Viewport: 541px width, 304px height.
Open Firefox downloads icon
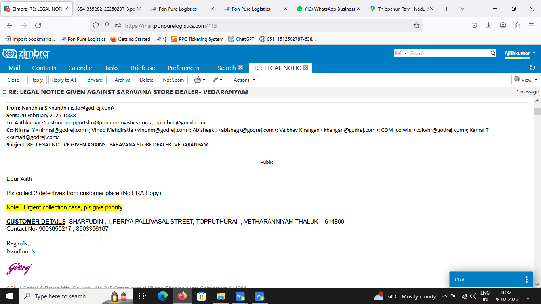[x=489, y=25]
